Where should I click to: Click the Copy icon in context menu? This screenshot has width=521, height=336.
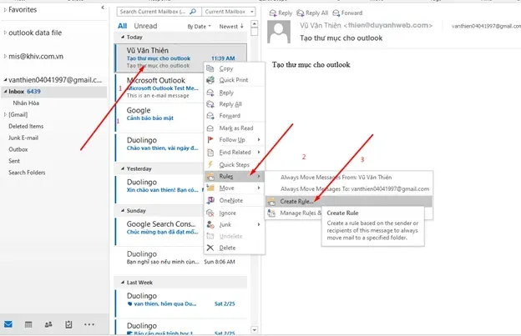coord(210,68)
